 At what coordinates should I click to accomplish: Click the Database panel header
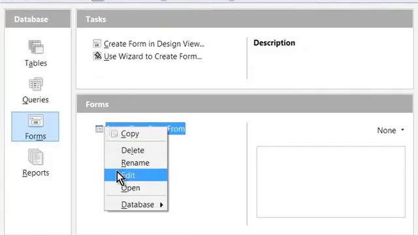pos(38,19)
